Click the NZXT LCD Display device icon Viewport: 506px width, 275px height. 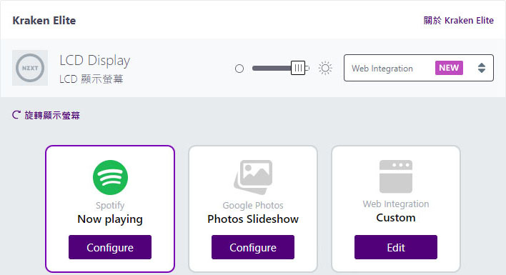[x=30, y=68]
